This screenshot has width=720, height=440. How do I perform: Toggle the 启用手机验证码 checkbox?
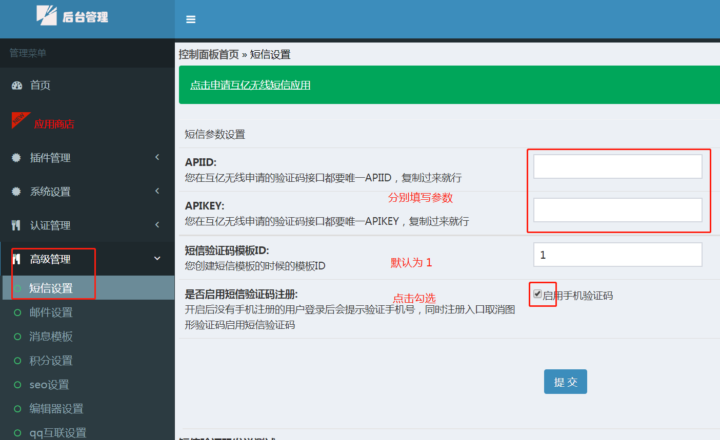537,294
